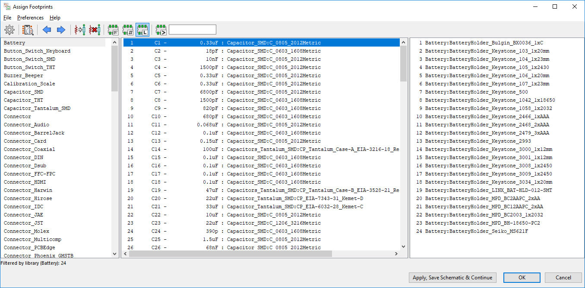Delete all footprint associations
The width and height of the screenshot is (585, 288).
pos(95,30)
